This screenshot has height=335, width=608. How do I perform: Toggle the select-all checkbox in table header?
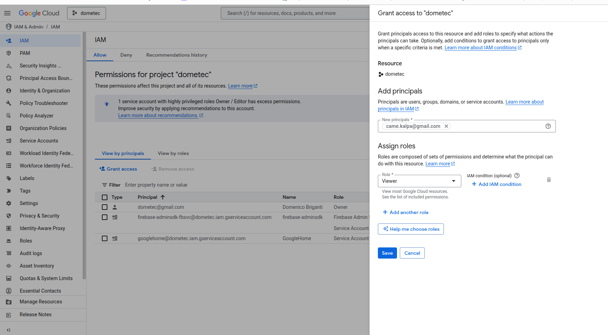(105, 197)
